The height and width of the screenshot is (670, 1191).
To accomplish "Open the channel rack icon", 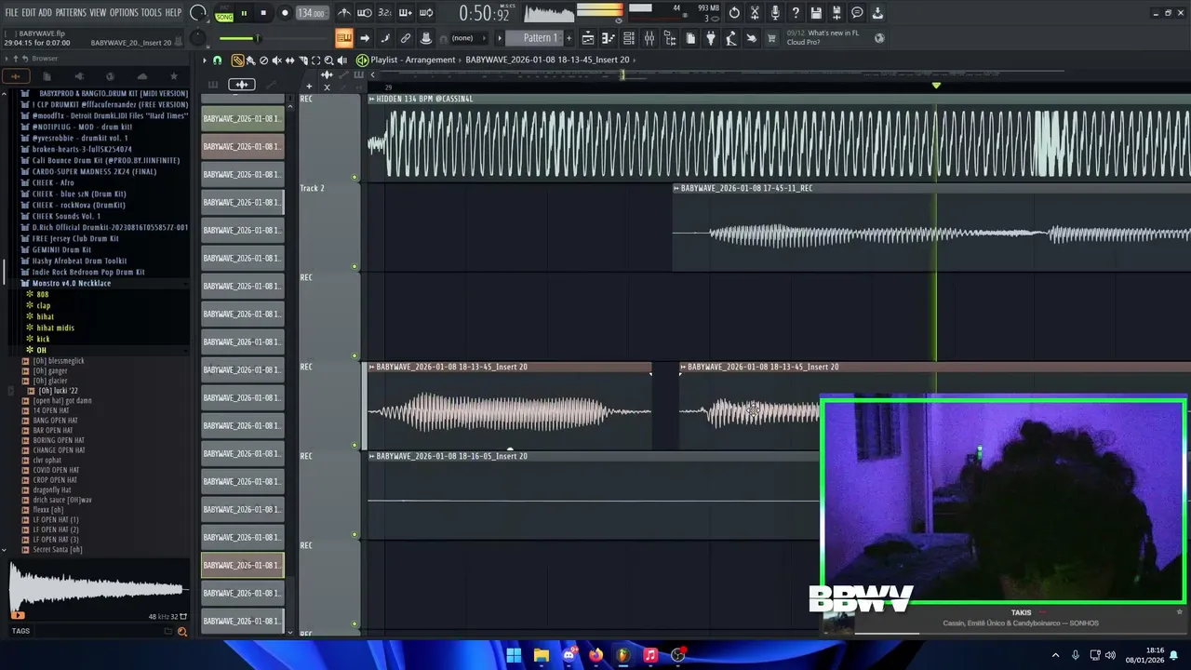I will [628, 38].
